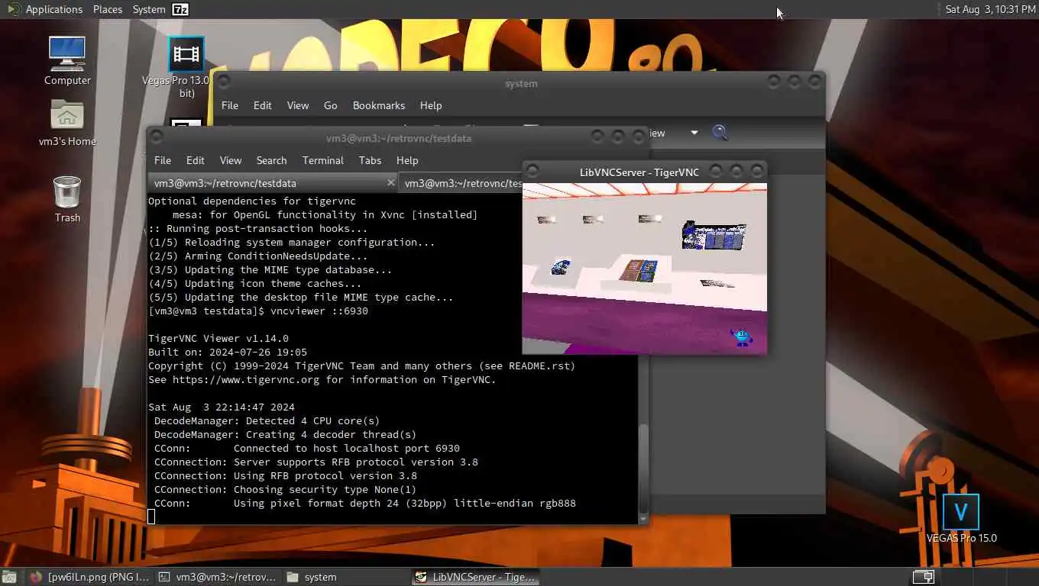Open the terminal View menu
The height and width of the screenshot is (586, 1039).
click(x=231, y=160)
